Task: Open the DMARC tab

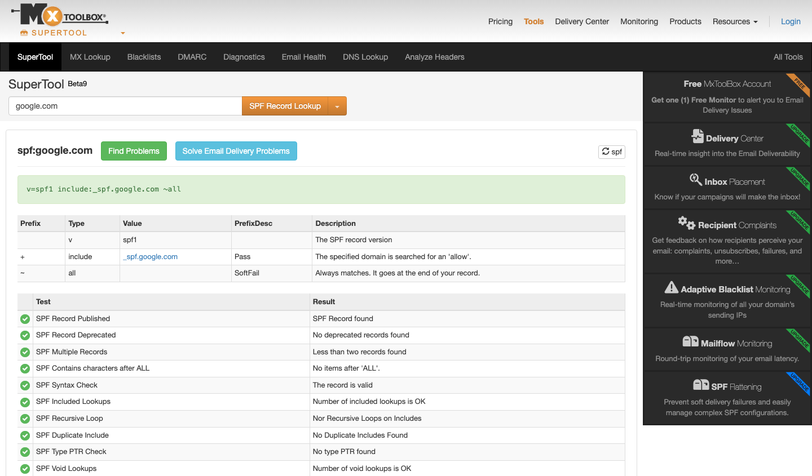Action: pyautogui.click(x=192, y=57)
